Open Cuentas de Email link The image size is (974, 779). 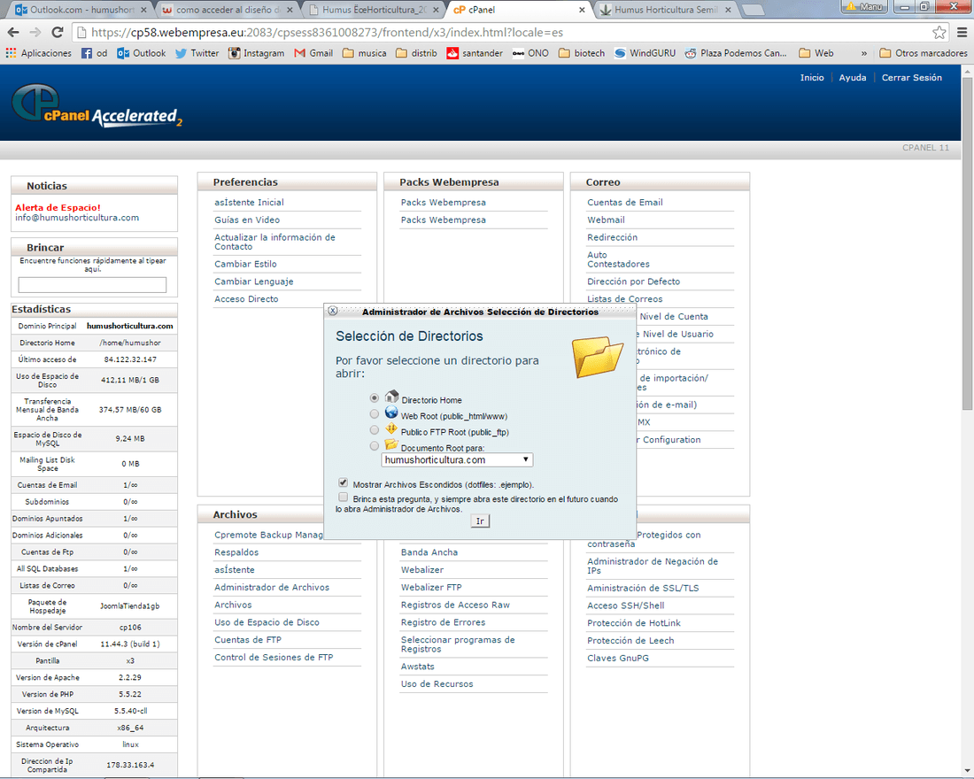pyautogui.click(x=625, y=202)
